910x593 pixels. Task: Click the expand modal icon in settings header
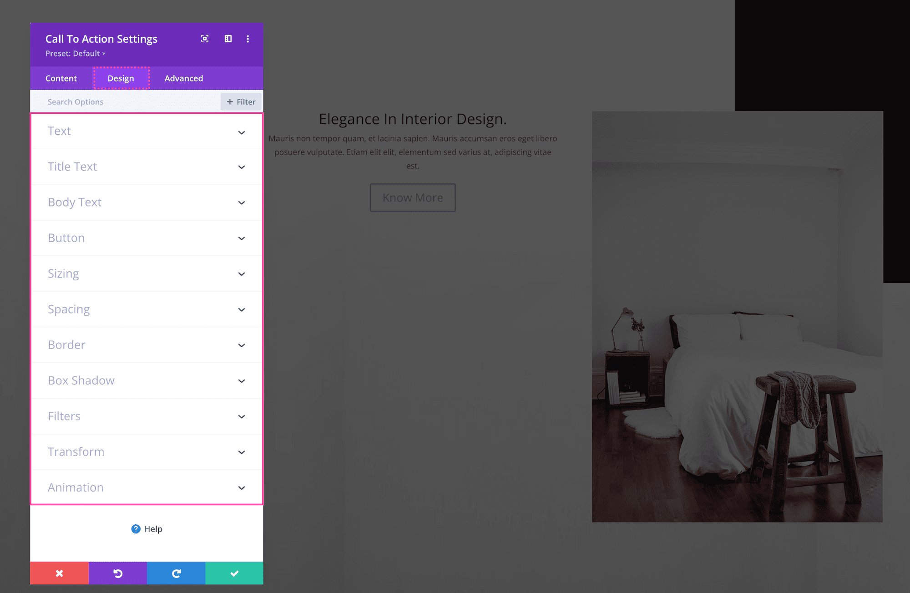(204, 39)
